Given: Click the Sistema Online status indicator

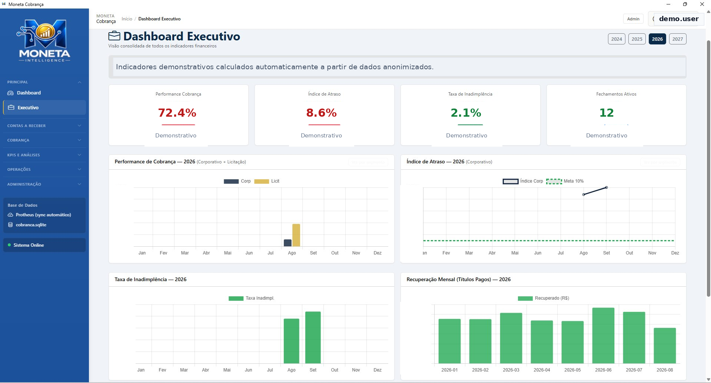Looking at the screenshot, I should point(44,245).
